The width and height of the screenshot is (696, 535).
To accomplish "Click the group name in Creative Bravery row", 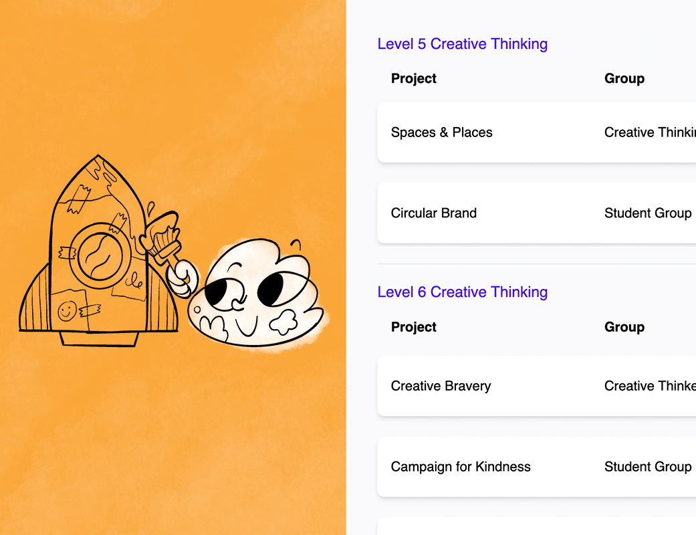I will pos(649,386).
